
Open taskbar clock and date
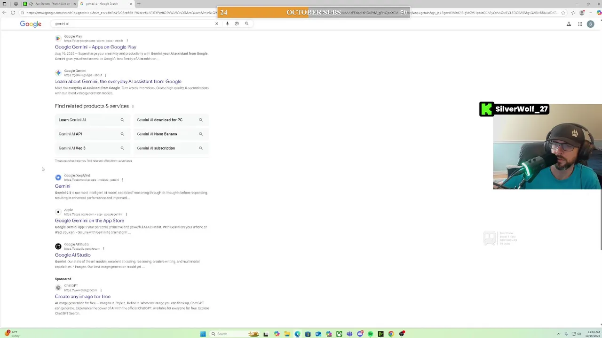pyautogui.click(x=593, y=334)
